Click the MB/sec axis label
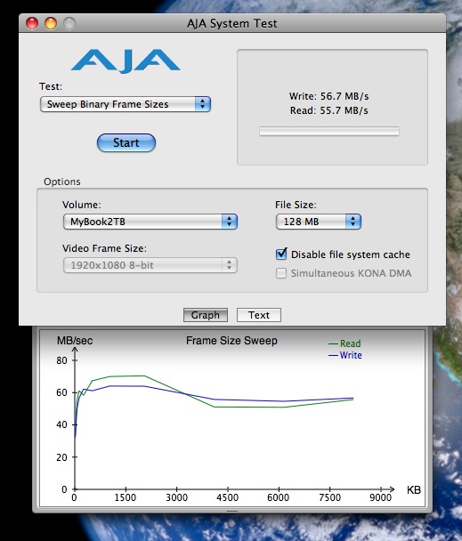 click(75, 341)
